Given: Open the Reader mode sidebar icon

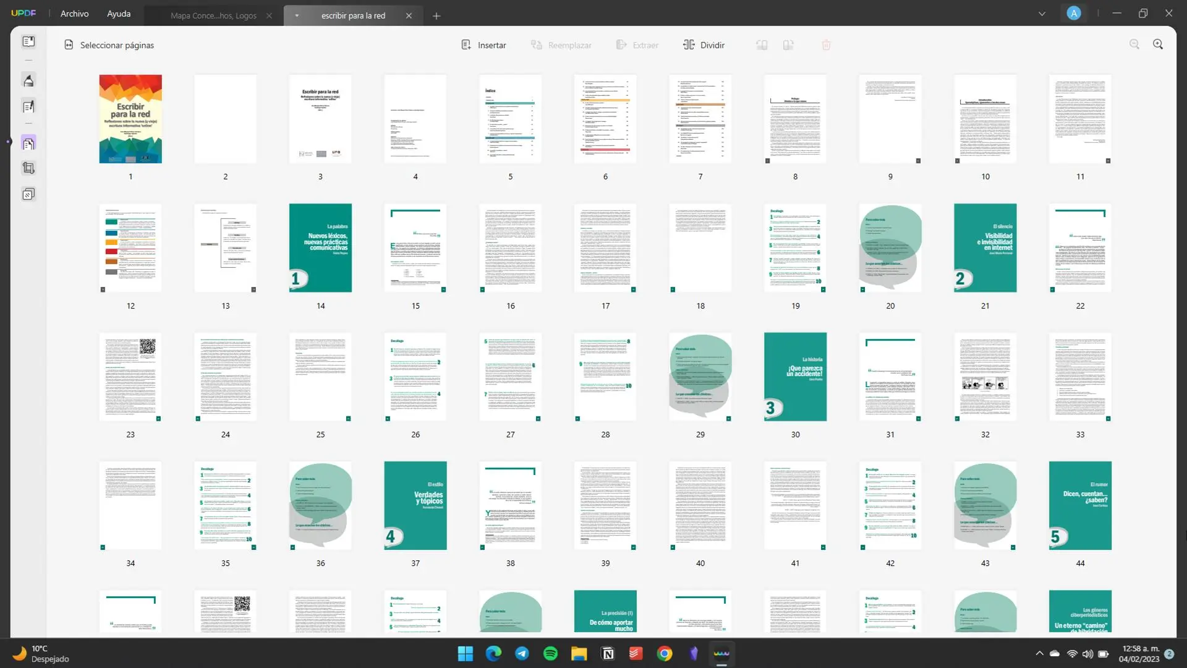Looking at the screenshot, I should [x=28, y=41].
